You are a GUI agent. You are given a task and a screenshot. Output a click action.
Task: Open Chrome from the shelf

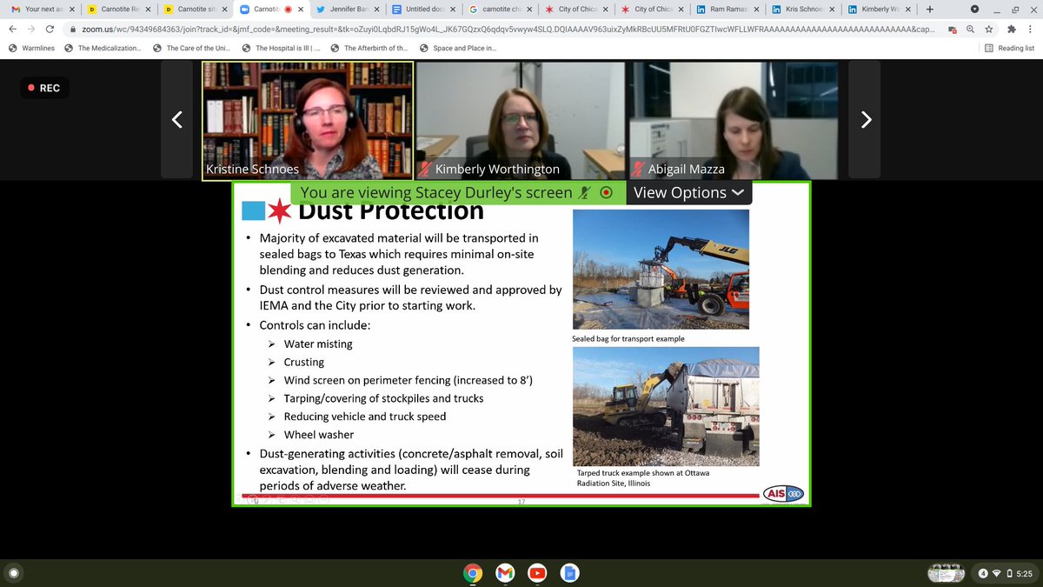tap(473, 573)
